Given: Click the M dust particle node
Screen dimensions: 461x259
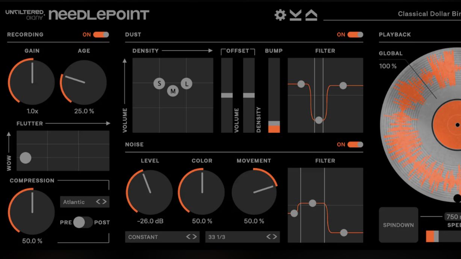Looking at the screenshot, I should (x=173, y=91).
